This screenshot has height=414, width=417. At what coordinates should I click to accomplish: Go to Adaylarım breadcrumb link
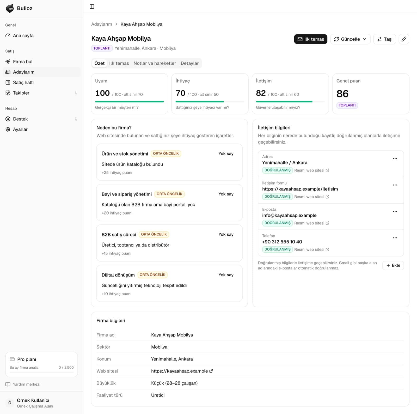pos(102,24)
